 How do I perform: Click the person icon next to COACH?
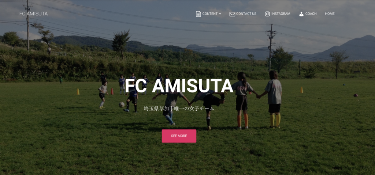click(x=301, y=14)
